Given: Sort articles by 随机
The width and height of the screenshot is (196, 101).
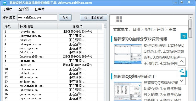Looking at the screenshot, I should point(148,29).
